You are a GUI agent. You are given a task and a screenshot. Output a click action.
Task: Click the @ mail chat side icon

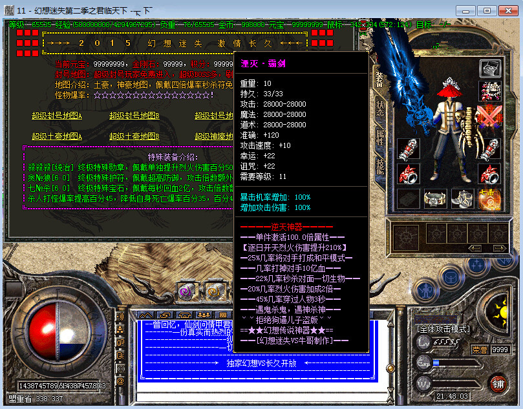pos(120,381)
